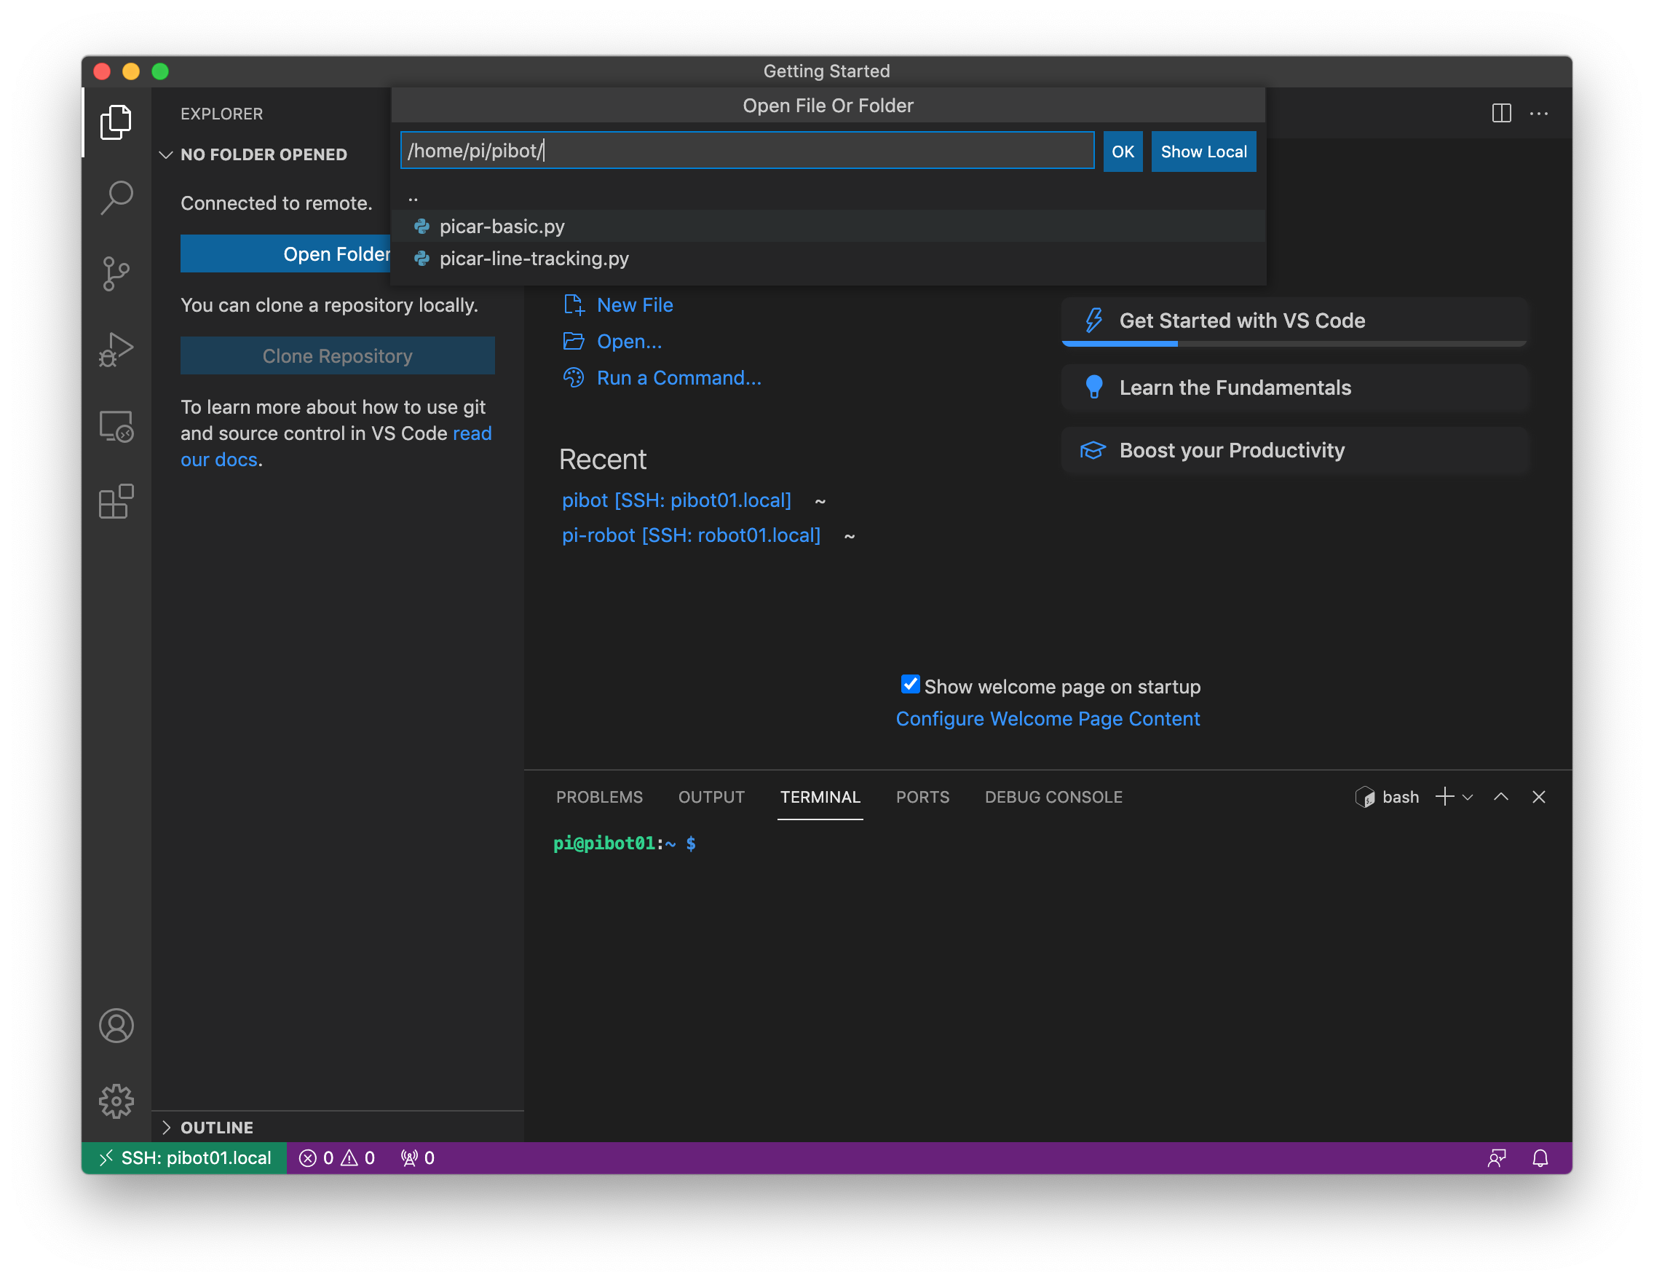Maximize the panel with the caret icon
Viewport: 1654px width, 1282px height.
(x=1500, y=796)
